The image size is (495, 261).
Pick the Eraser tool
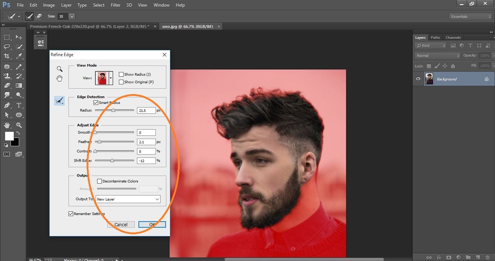coord(7,85)
